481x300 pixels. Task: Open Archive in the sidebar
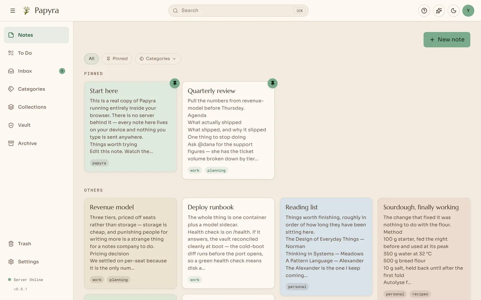[36, 143]
